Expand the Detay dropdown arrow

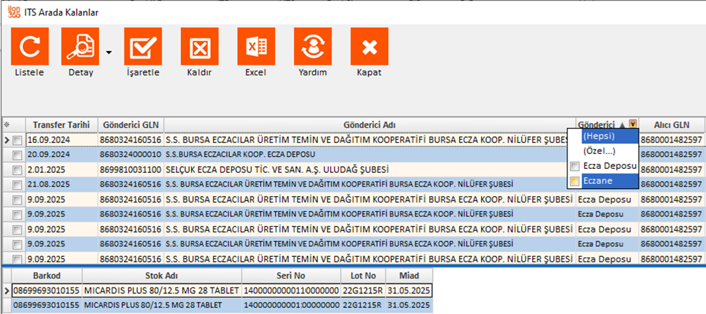[108, 52]
